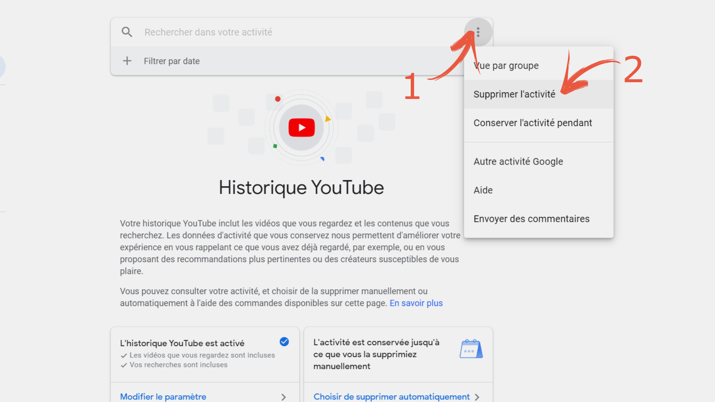Choose Supprimer l'activité from the menu
This screenshot has height=402, width=715.
pyautogui.click(x=538, y=94)
